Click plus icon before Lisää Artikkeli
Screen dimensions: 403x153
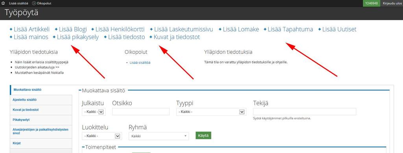(11, 29)
